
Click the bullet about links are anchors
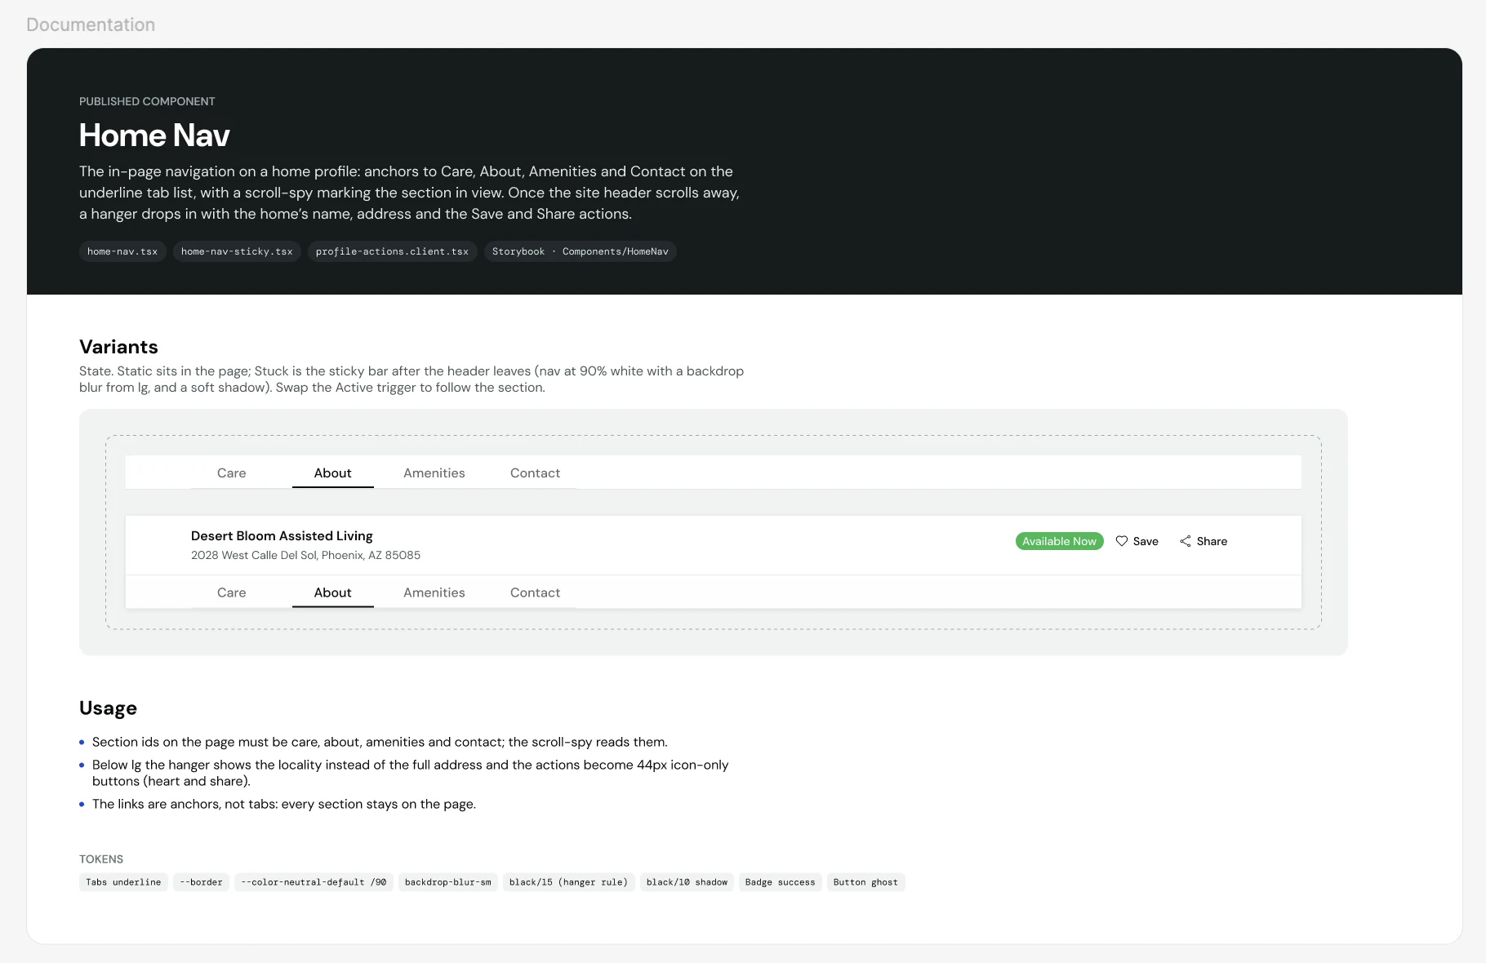(x=284, y=804)
